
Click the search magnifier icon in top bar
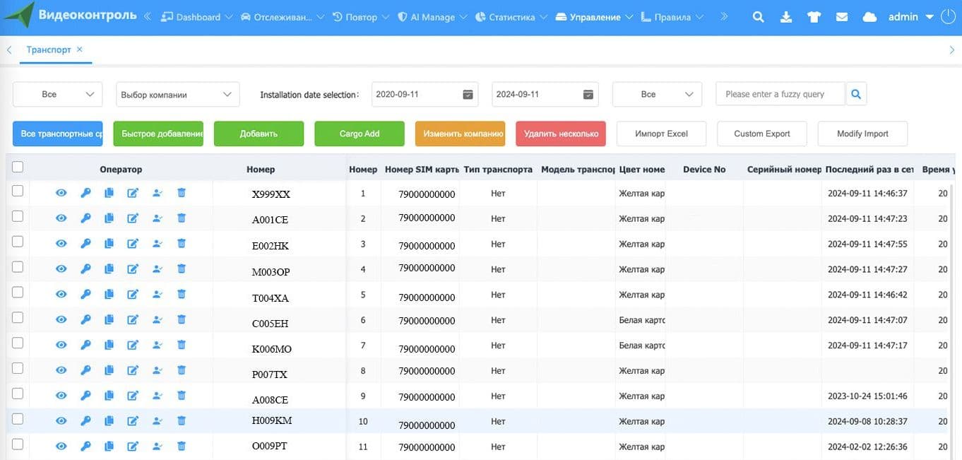click(758, 17)
